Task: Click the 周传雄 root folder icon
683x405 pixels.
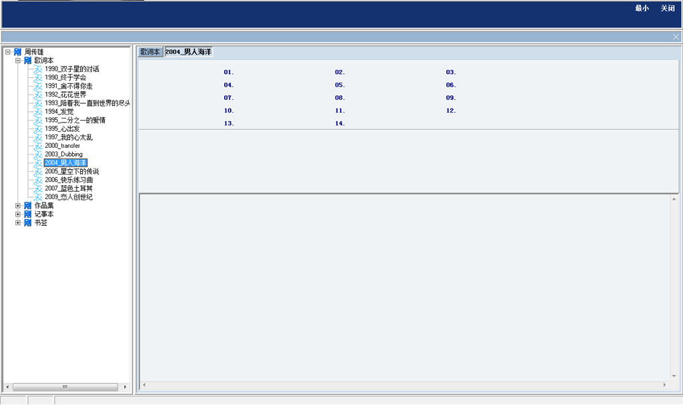Action: point(17,52)
